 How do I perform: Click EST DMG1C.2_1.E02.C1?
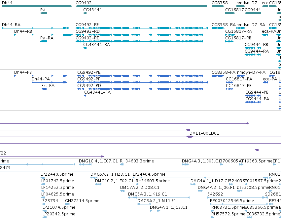pyautogui.click(x=98, y=184)
